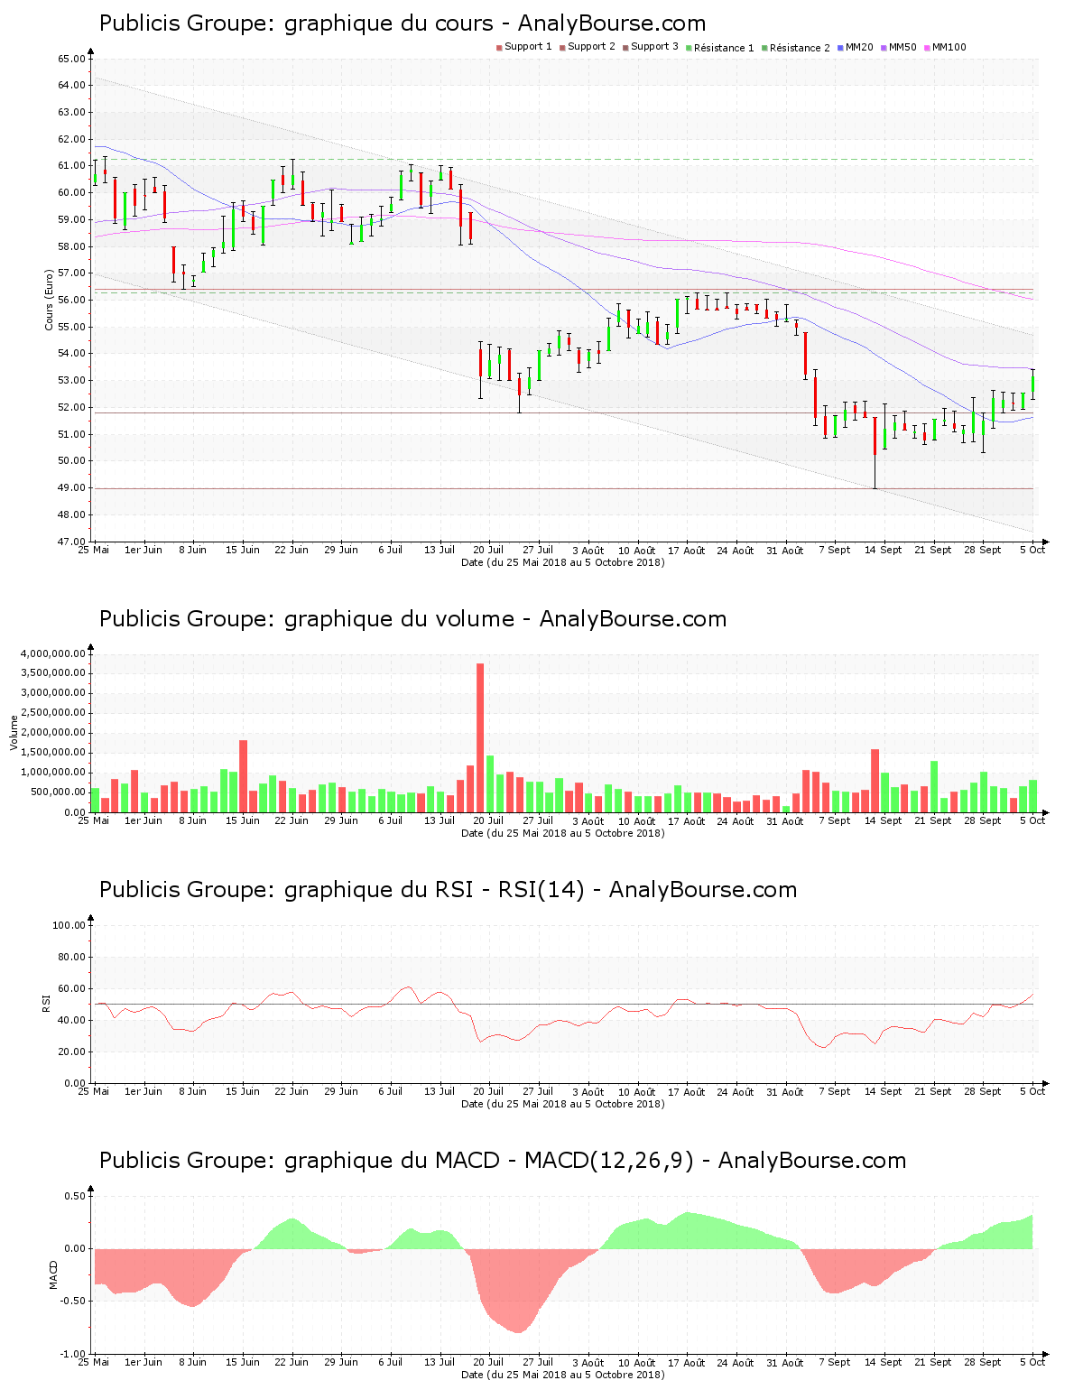This screenshot has height=1399, width=1083.
Task: Click the 100.00 RSI axis value
Action: (69, 925)
